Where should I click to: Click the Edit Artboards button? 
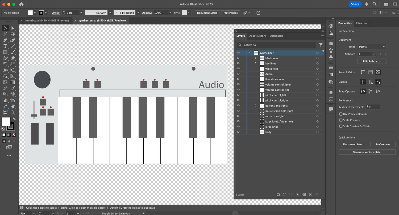pyautogui.click(x=372, y=61)
